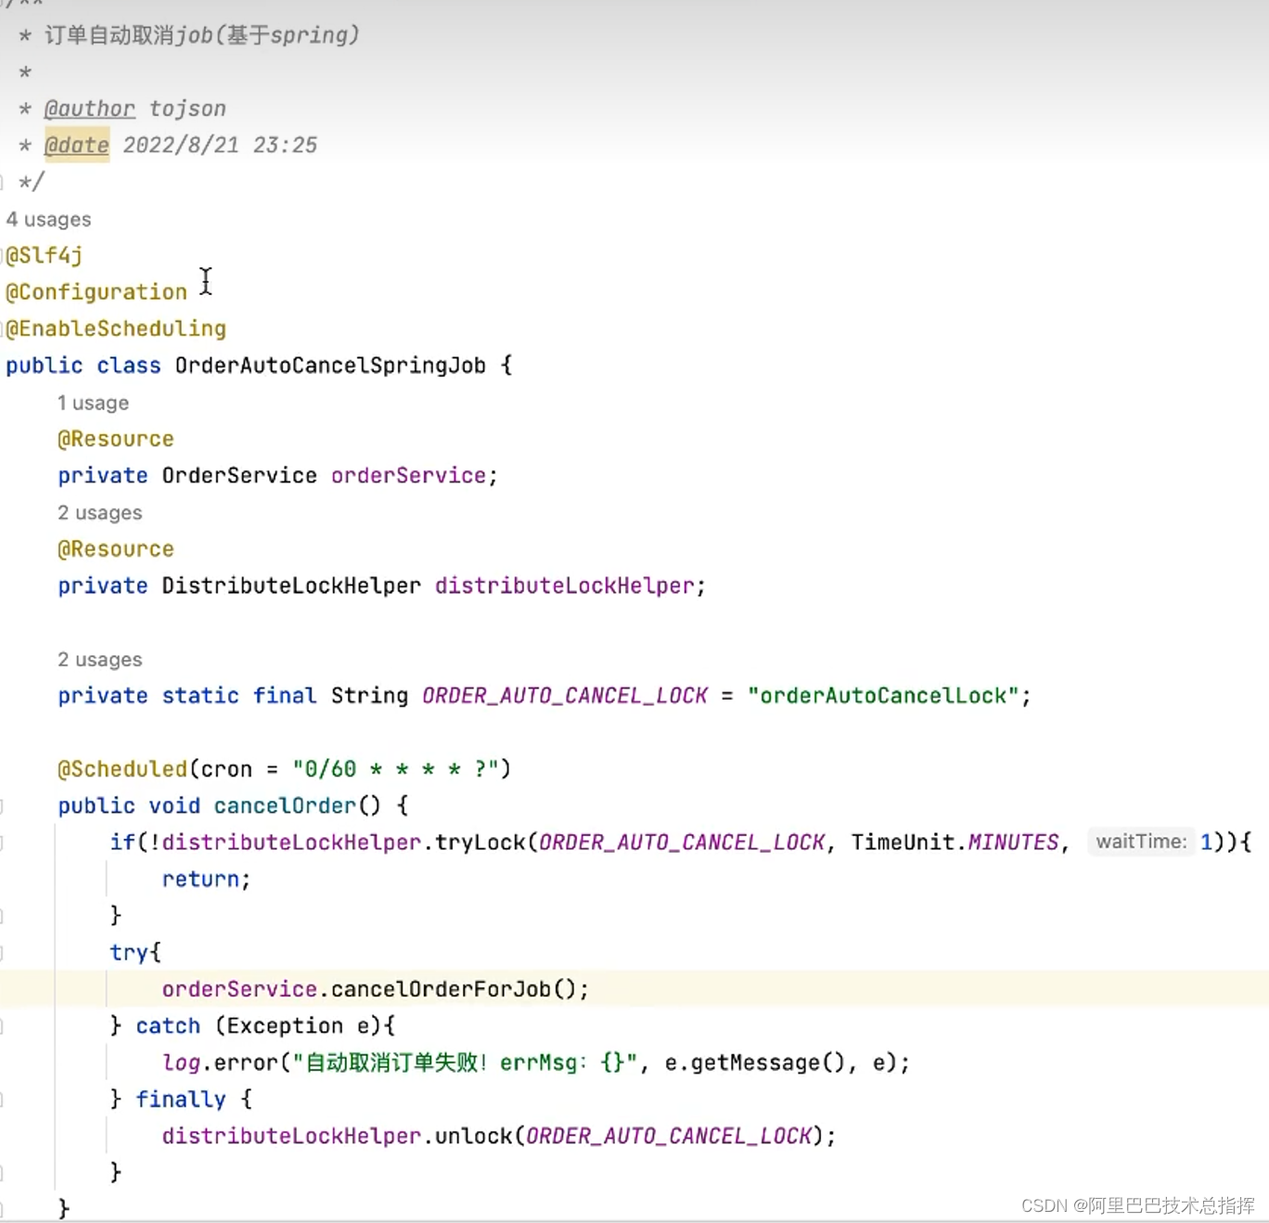Click the finally keyword
1269x1223 pixels.
(181, 1100)
